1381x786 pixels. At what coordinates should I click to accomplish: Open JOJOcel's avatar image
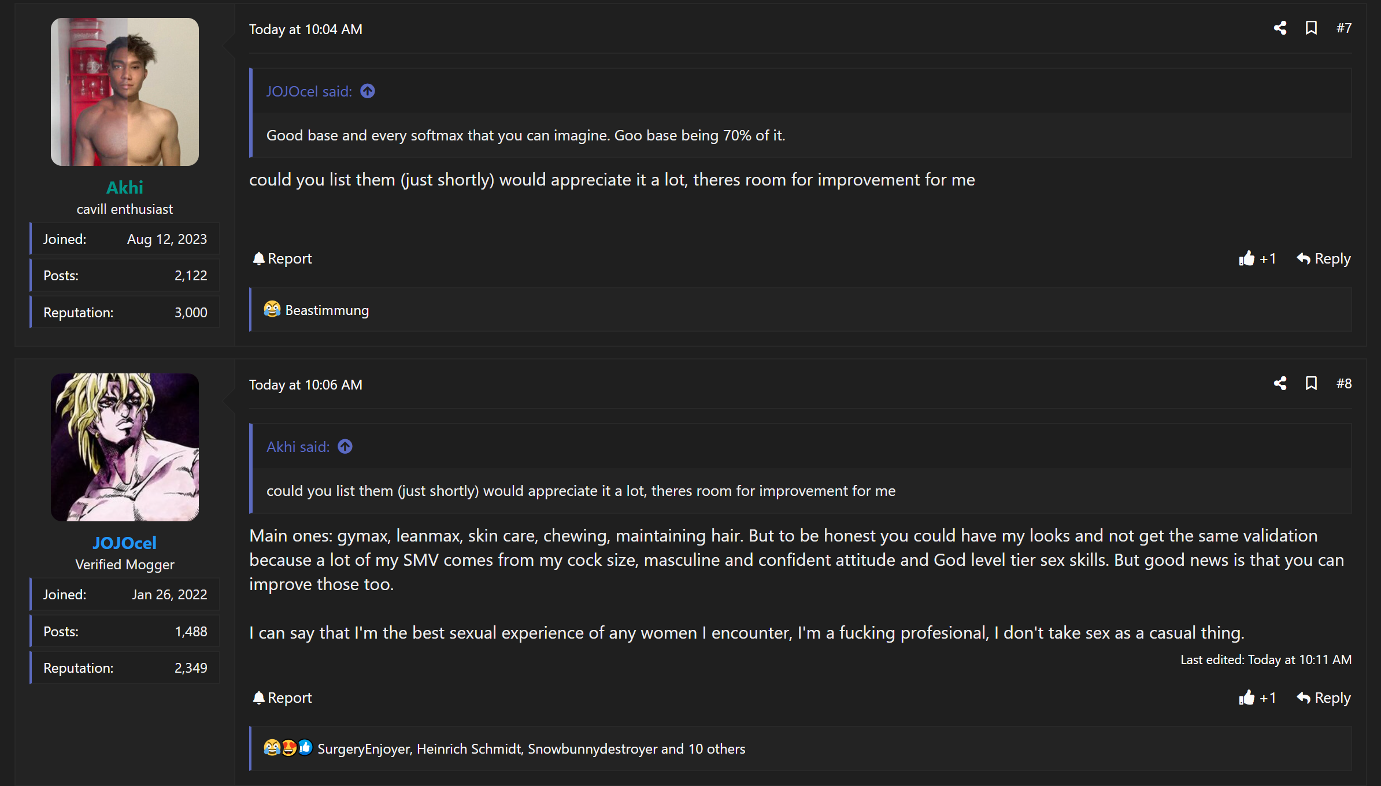click(125, 447)
